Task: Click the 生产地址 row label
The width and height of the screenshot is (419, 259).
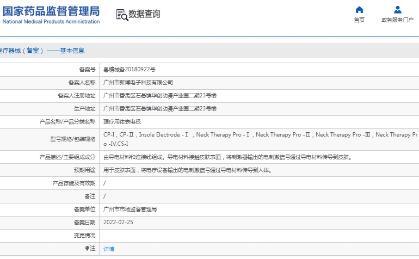Action: [x=85, y=109]
